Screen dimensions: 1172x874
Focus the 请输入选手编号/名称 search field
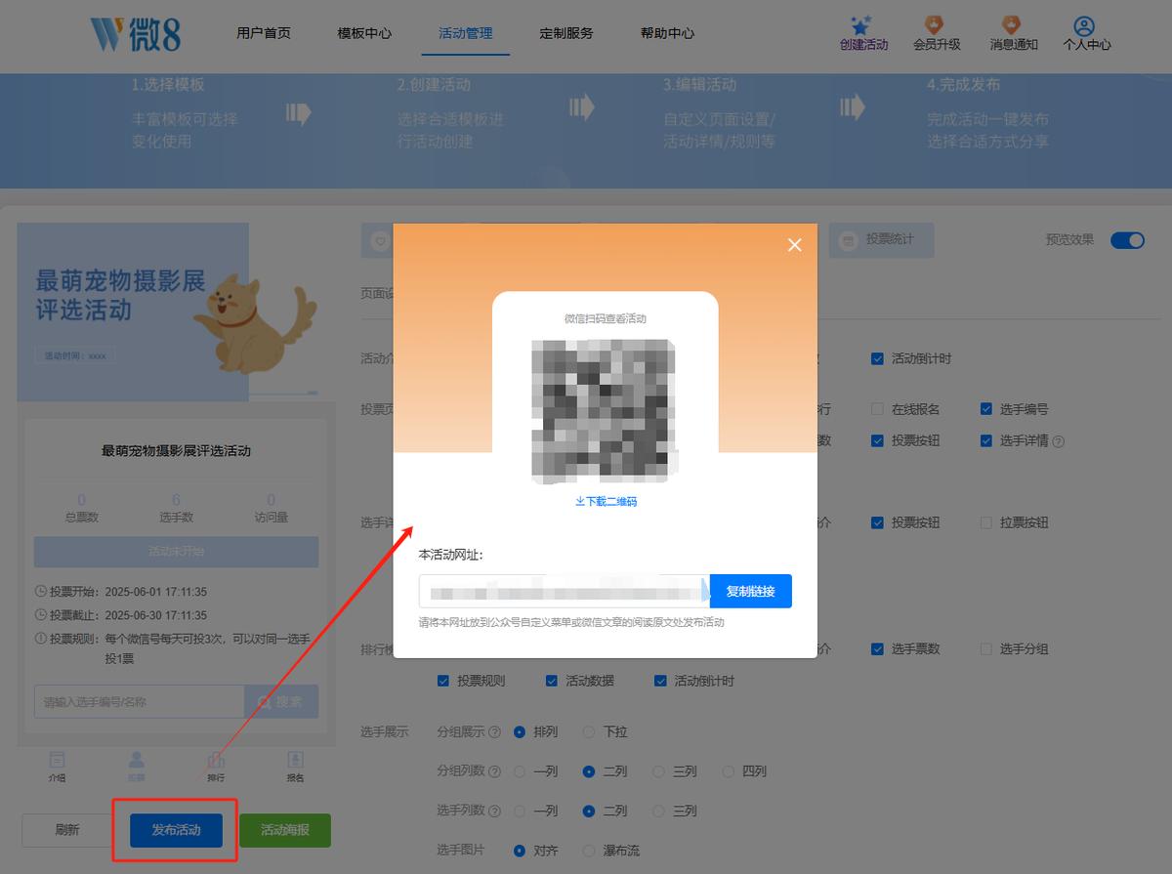coord(139,701)
